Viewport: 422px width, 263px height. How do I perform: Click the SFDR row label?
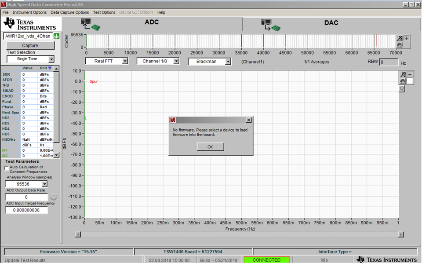[x=7, y=80]
